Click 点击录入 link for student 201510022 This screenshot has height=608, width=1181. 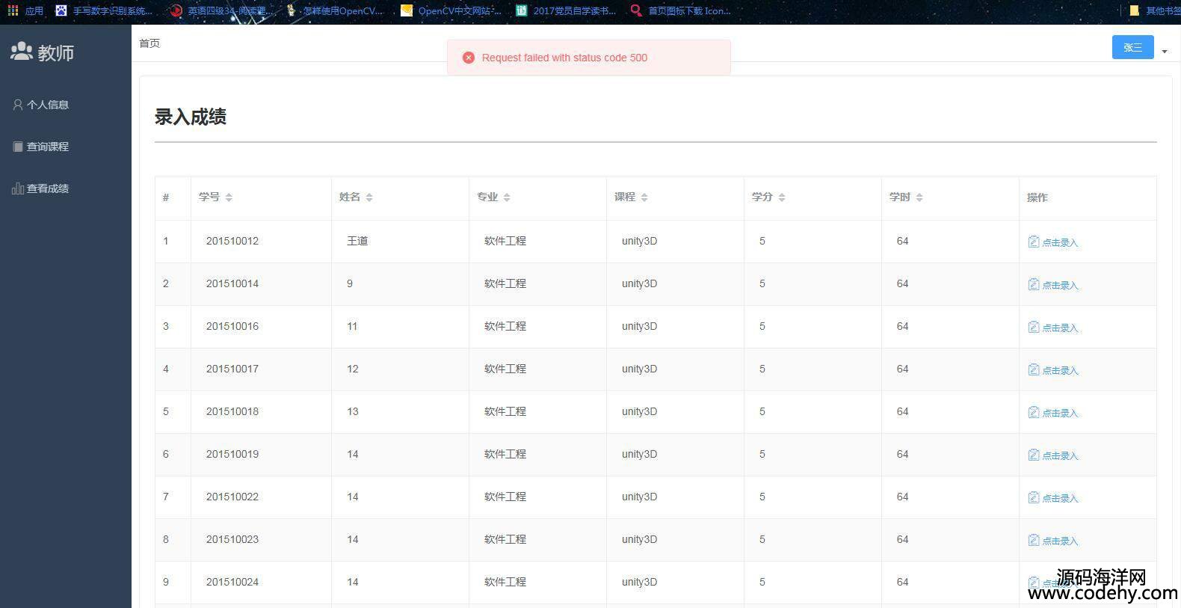1060,498
